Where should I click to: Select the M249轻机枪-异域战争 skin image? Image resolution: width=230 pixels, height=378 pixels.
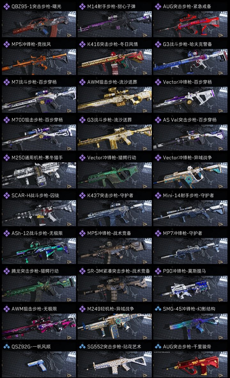pos(115,326)
